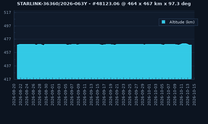Click the 2026-09-01 date label

[53, 95]
